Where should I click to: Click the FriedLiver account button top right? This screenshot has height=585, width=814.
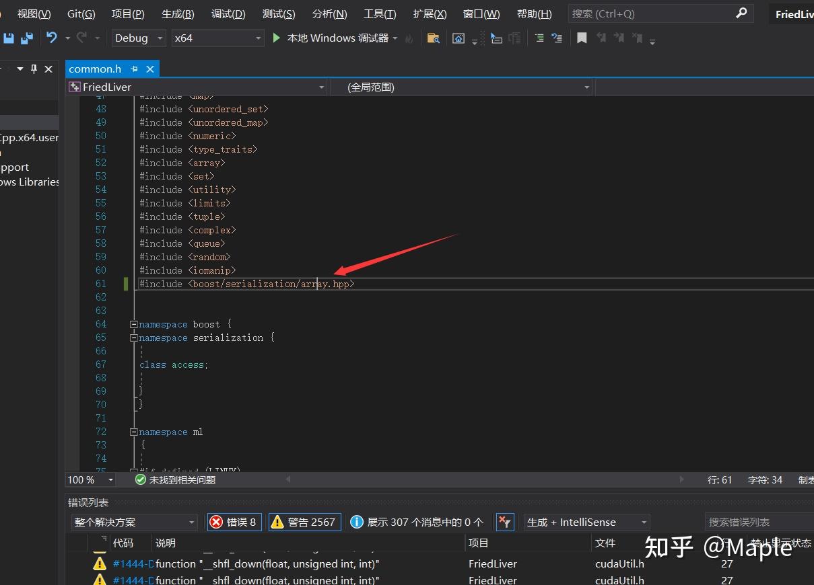pos(797,13)
